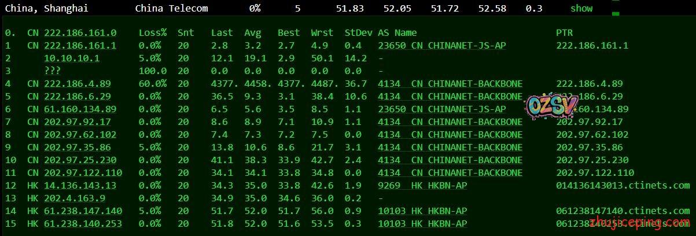Click the "China, Shanghai" location label
This screenshot has width=696, height=236.
point(46,8)
